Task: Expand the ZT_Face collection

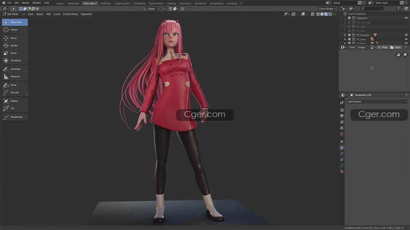Action: pyautogui.click(x=345, y=39)
